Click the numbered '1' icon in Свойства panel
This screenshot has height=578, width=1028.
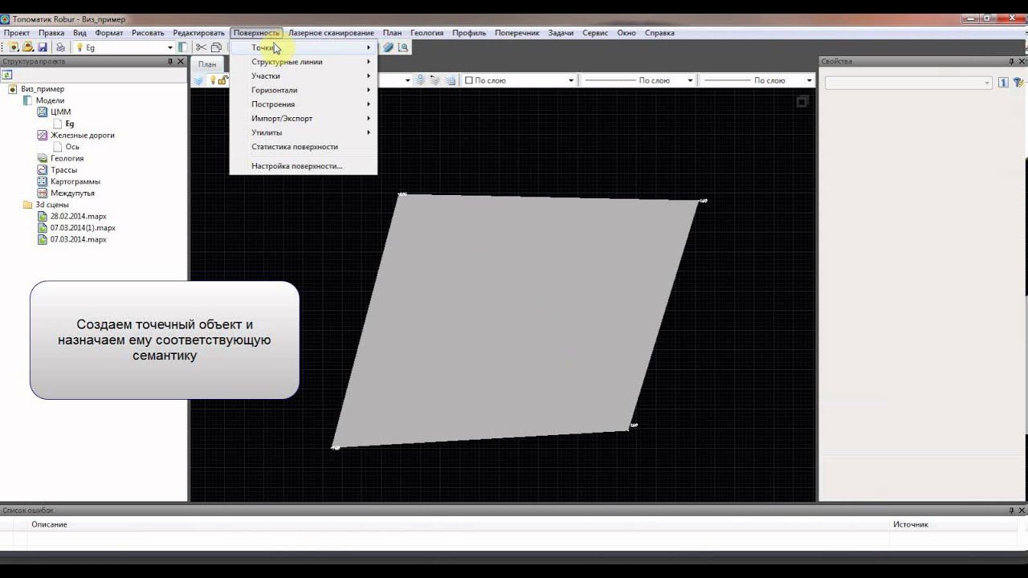pos(1003,83)
